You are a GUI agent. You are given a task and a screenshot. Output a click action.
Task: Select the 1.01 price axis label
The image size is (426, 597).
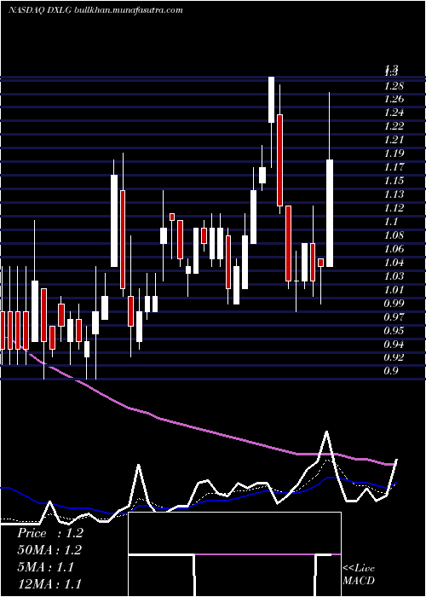click(394, 291)
